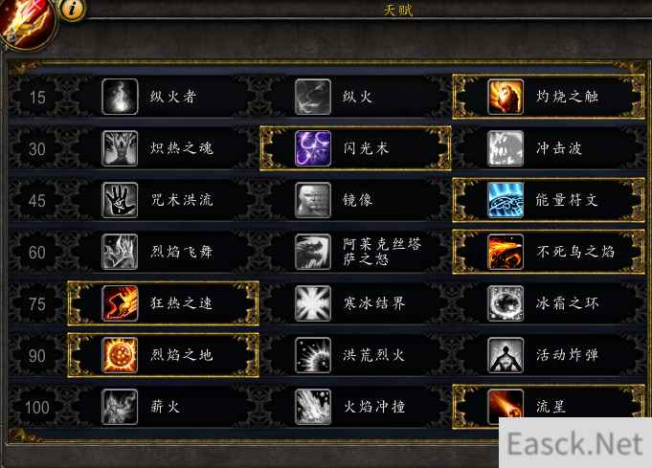This screenshot has height=468, width=652.
Task: Choose the purple 闪光术 talent icon
Action: coord(313,148)
